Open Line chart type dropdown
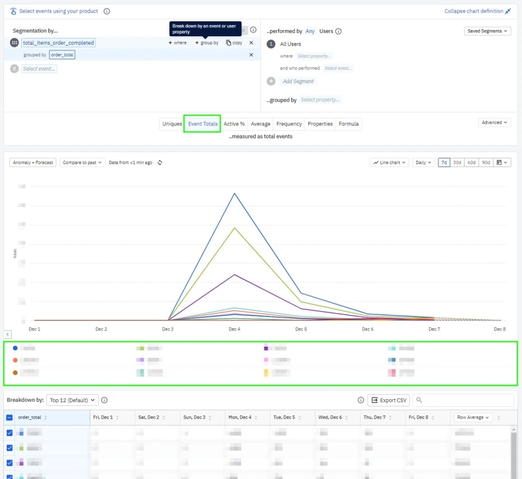 (x=389, y=162)
